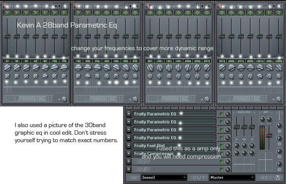Click the mix level knob beside Fruity Fast Dist
This screenshot has width=286, height=184.
pos(227,146)
